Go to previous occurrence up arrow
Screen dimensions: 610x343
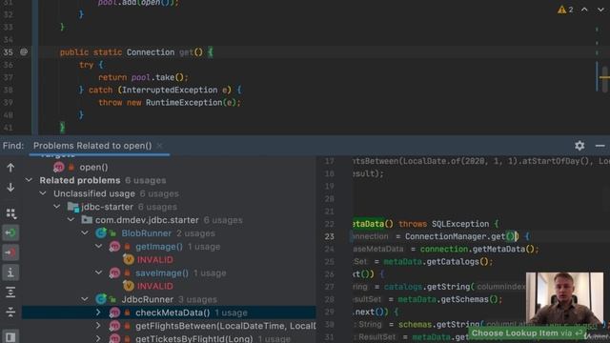(10, 168)
